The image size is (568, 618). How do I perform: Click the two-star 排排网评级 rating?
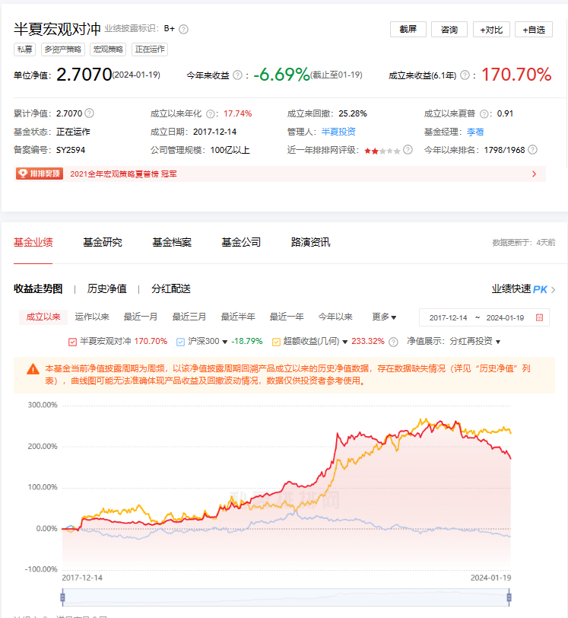pos(382,151)
